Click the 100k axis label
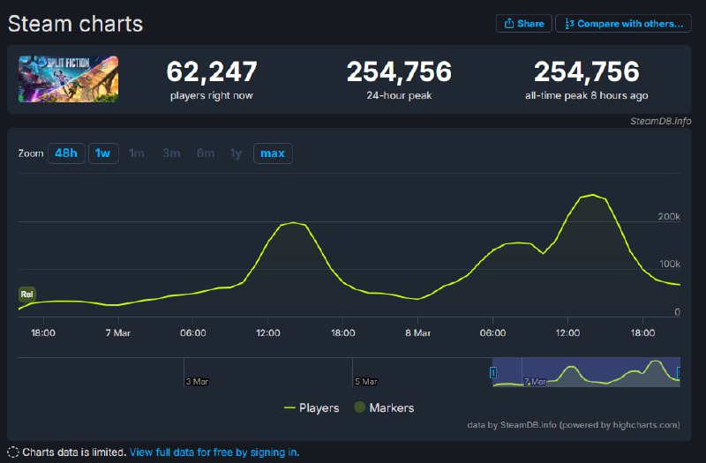Image resolution: width=706 pixels, height=463 pixels. coord(670,264)
